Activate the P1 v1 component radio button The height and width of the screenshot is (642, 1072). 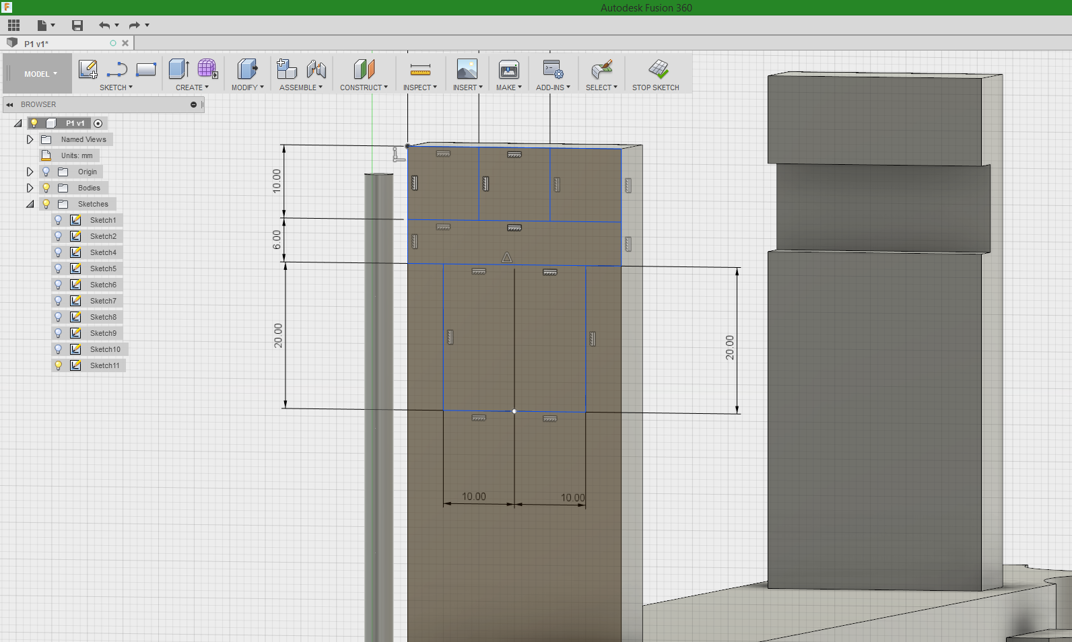[98, 123]
